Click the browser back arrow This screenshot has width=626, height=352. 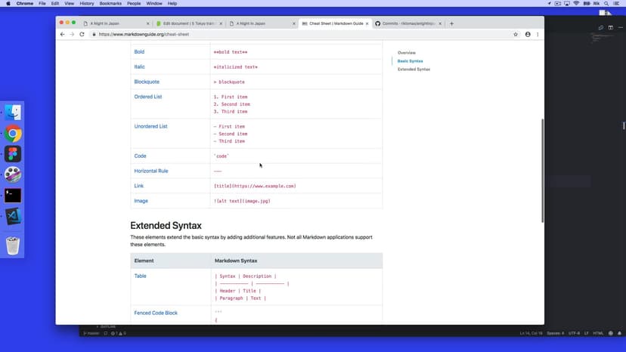(x=63, y=34)
